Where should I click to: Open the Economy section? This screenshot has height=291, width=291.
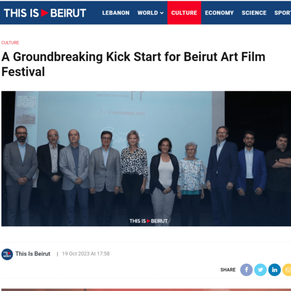(x=219, y=13)
